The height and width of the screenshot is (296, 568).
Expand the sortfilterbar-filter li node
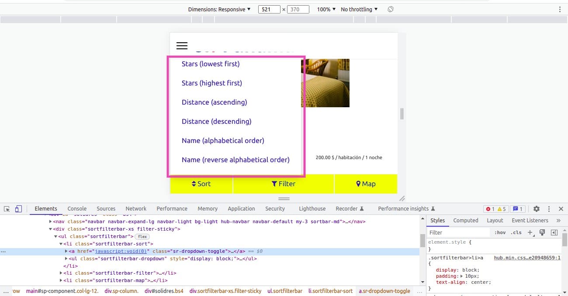(x=62, y=273)
